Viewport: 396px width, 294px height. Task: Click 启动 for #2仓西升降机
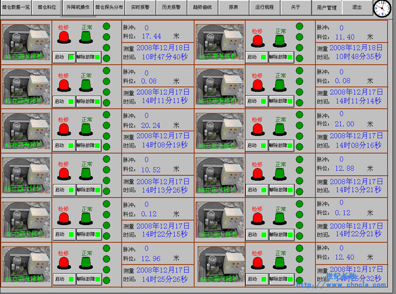(64, 102)
